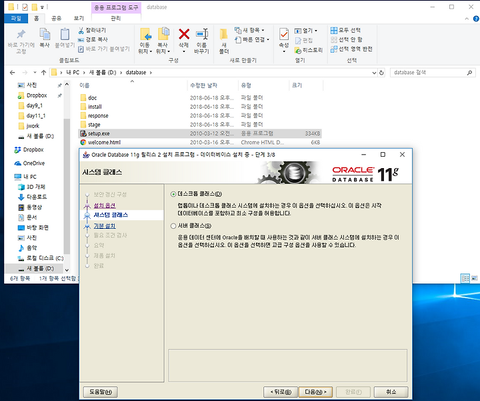Expand the address bar history dropdown
The height and width of the screenshot is (401, 480).
(x=374, y=73)
